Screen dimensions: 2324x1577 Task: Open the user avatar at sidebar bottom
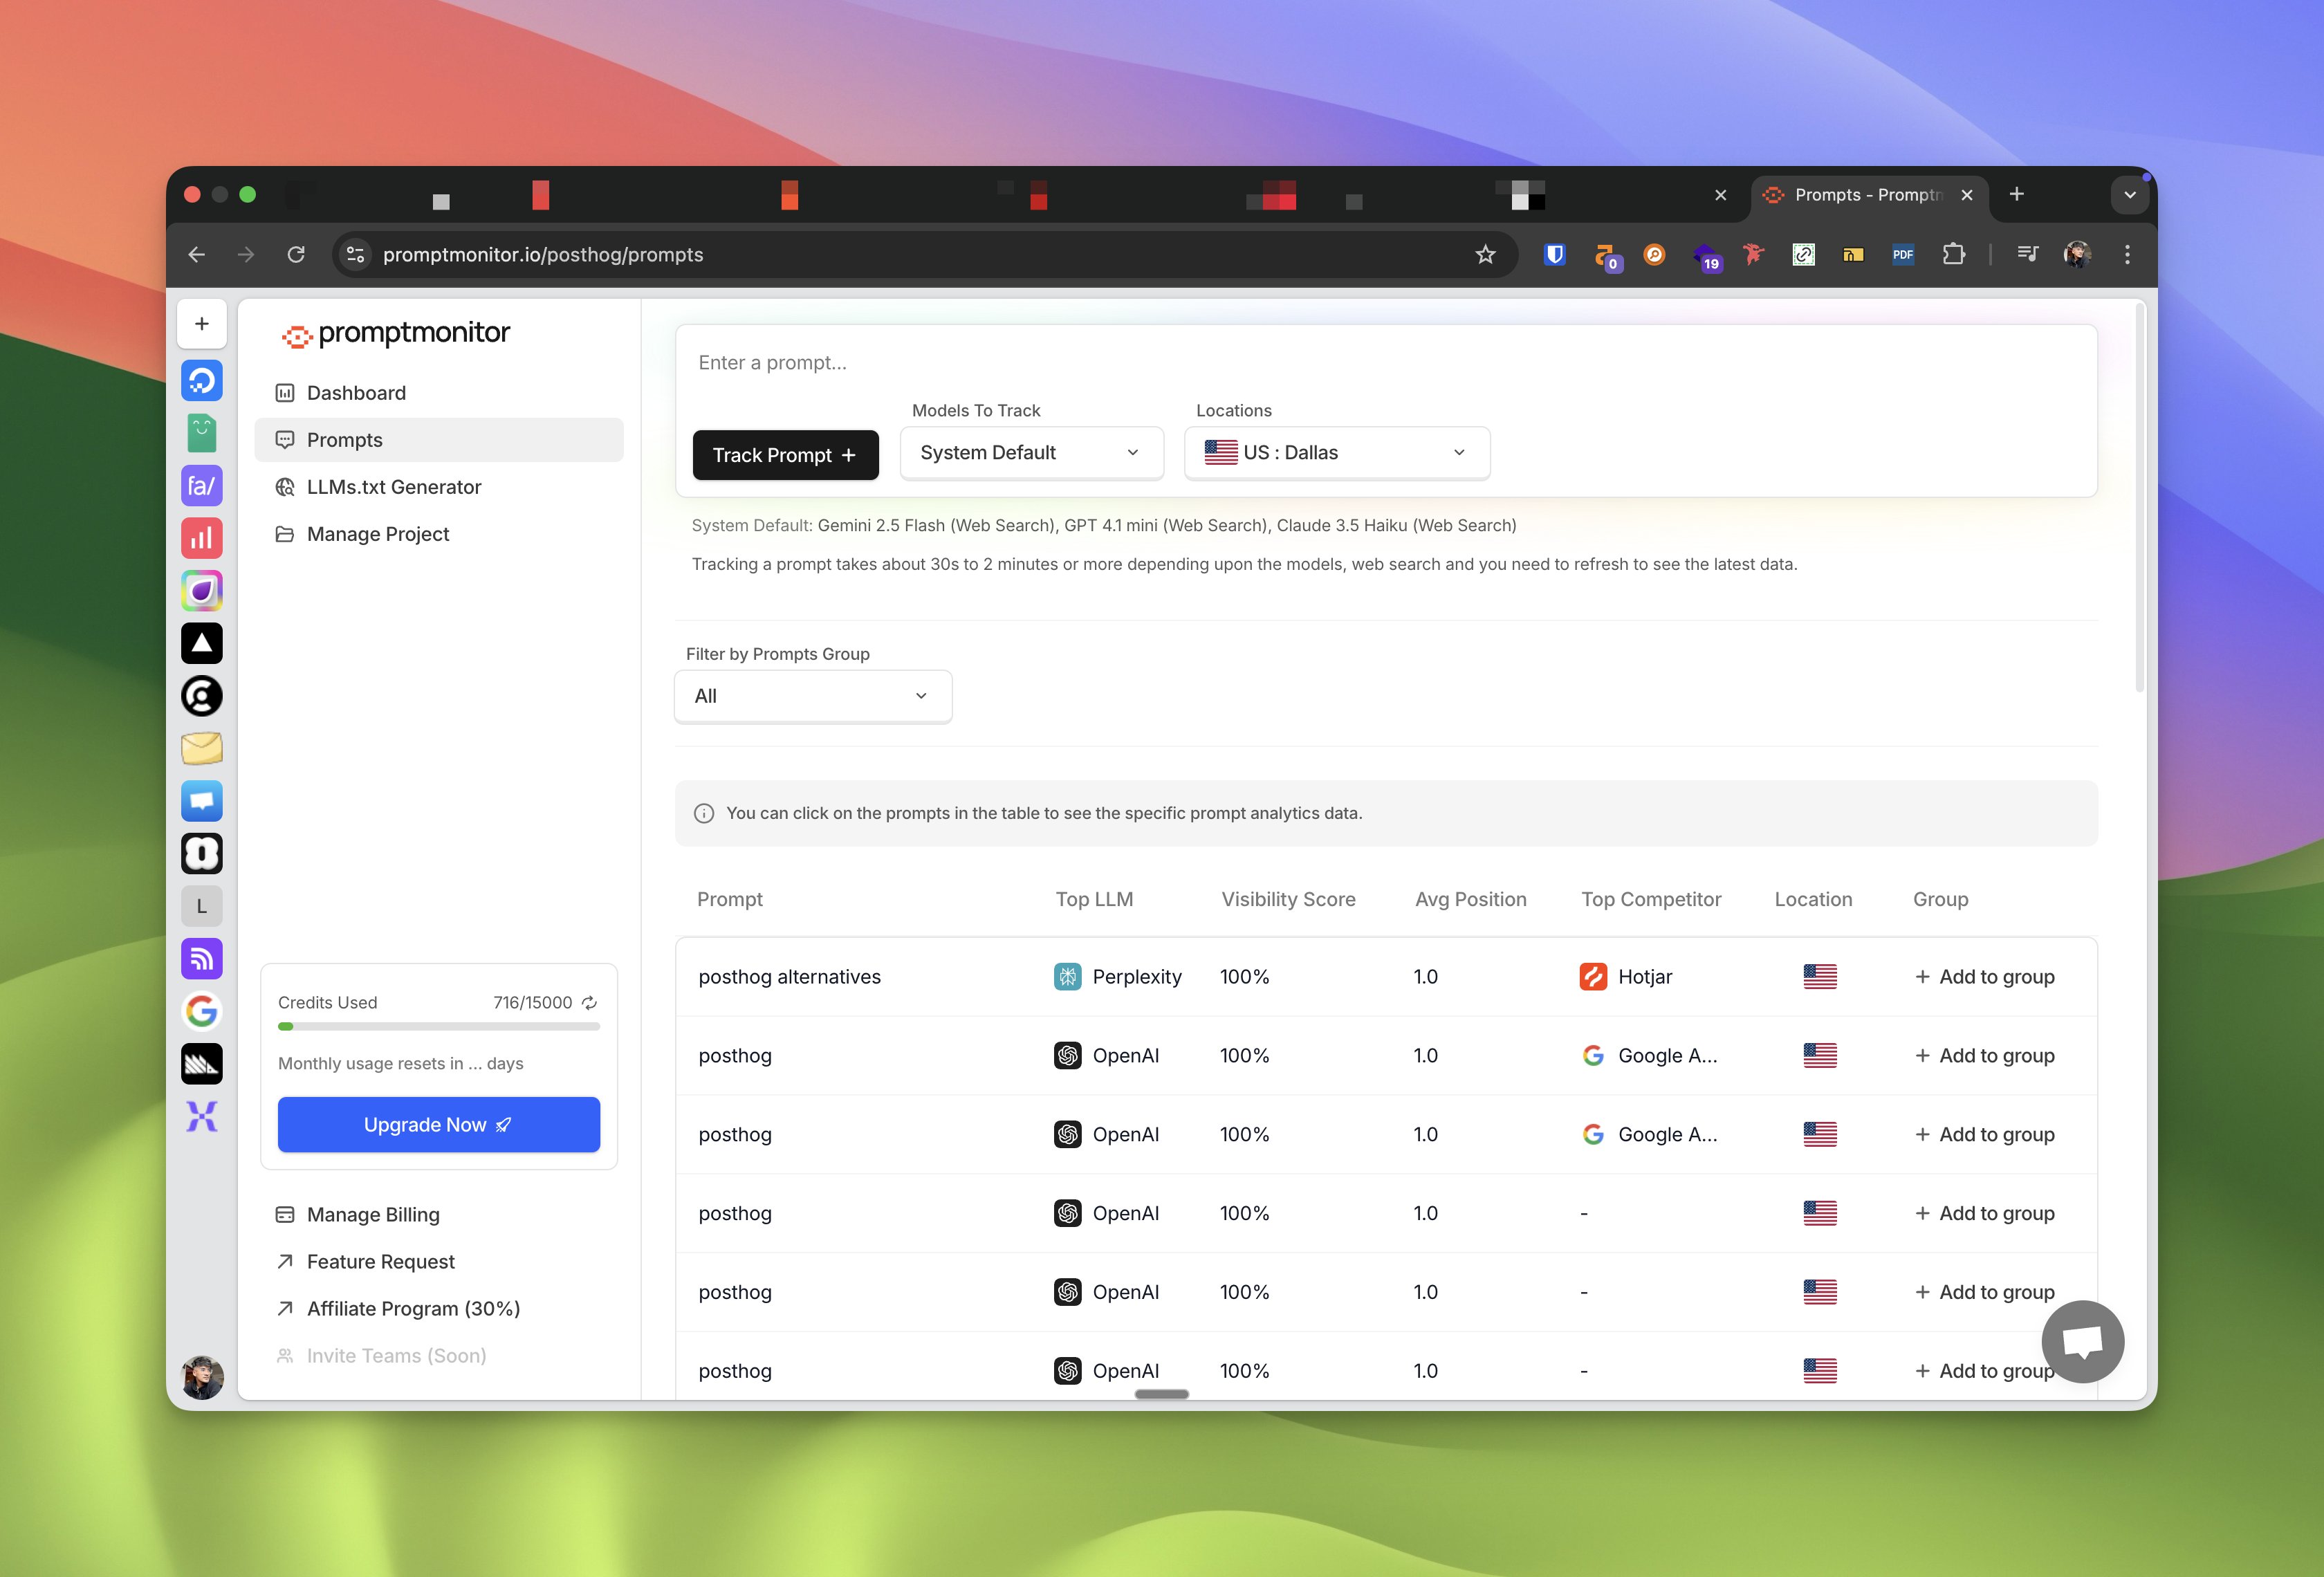click(202, 1377)
